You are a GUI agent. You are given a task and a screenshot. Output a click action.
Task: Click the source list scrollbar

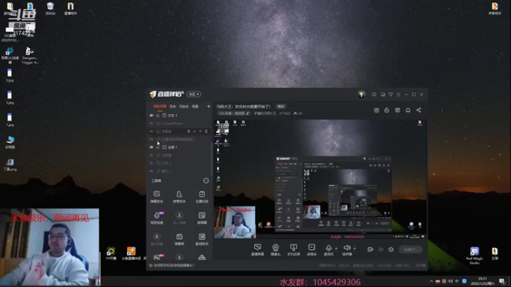point(212,158)
